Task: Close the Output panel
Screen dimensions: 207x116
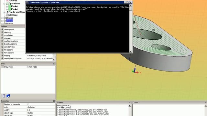Action: [x=206, y=102]
